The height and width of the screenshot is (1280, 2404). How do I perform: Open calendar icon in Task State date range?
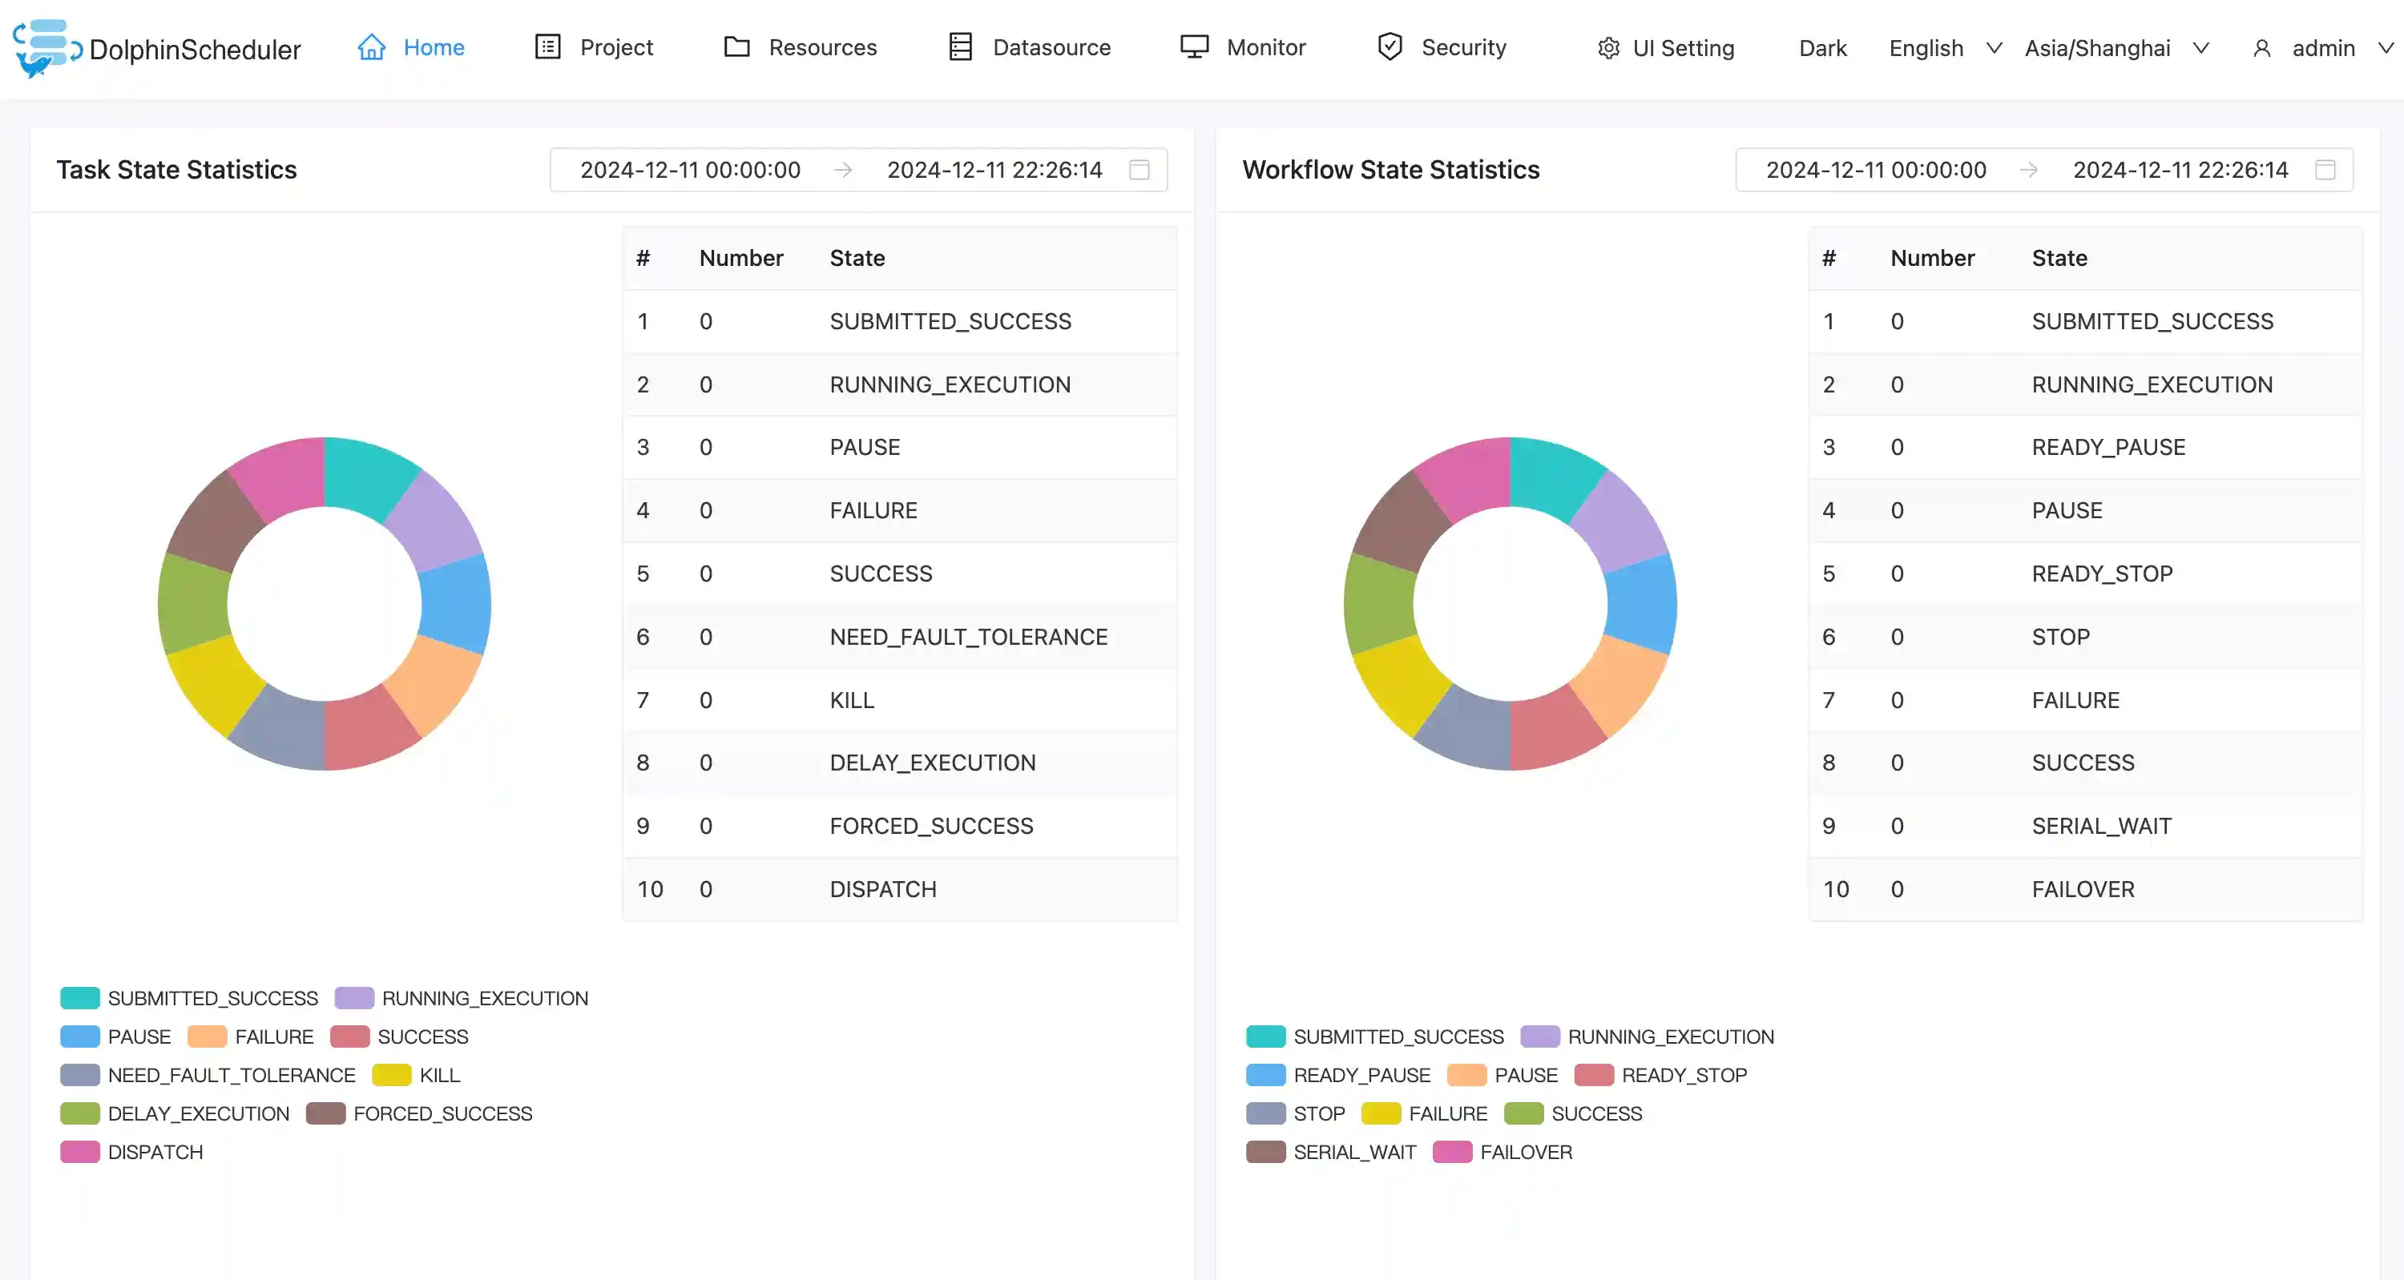pos(1139,170)
